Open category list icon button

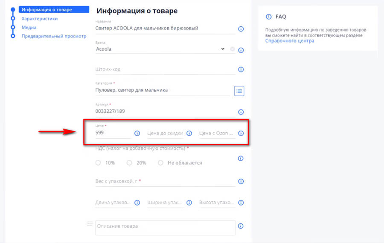coord(239,91)
